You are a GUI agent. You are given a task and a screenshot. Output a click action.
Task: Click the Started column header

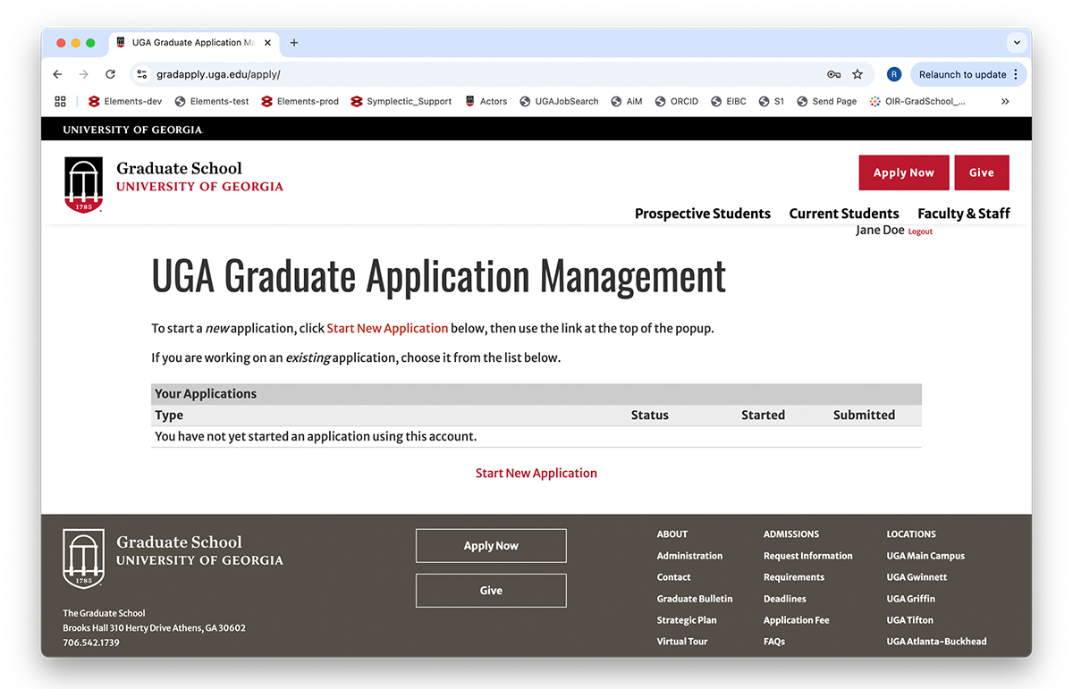click(x=763, y=415)
